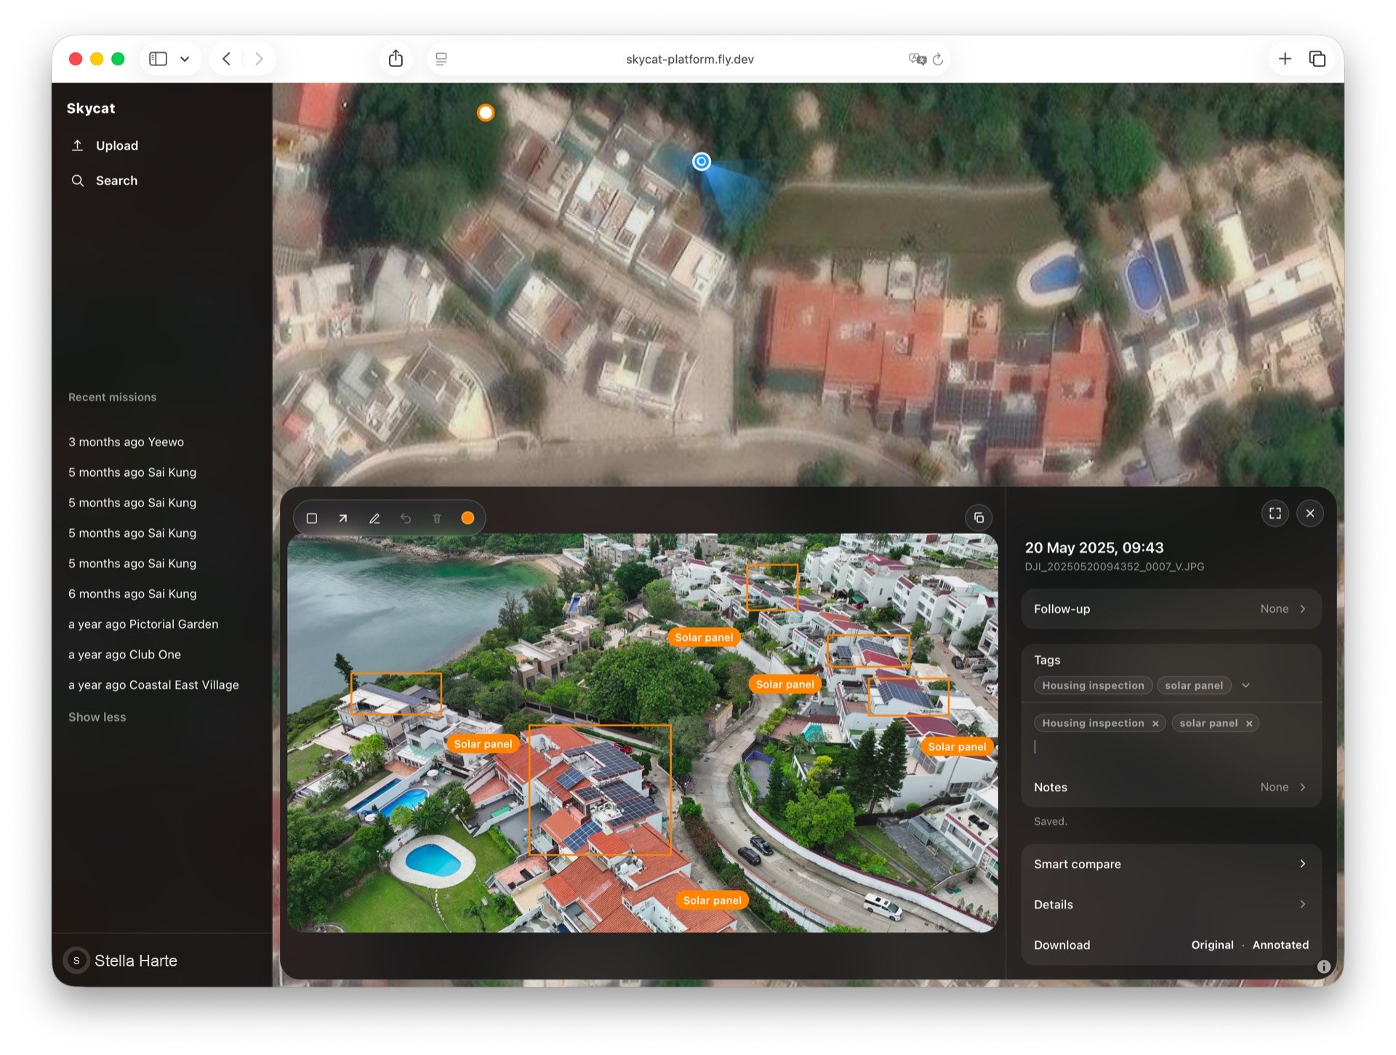Expand the sidebar options chevron in toolbar

[x=185, y=59]
